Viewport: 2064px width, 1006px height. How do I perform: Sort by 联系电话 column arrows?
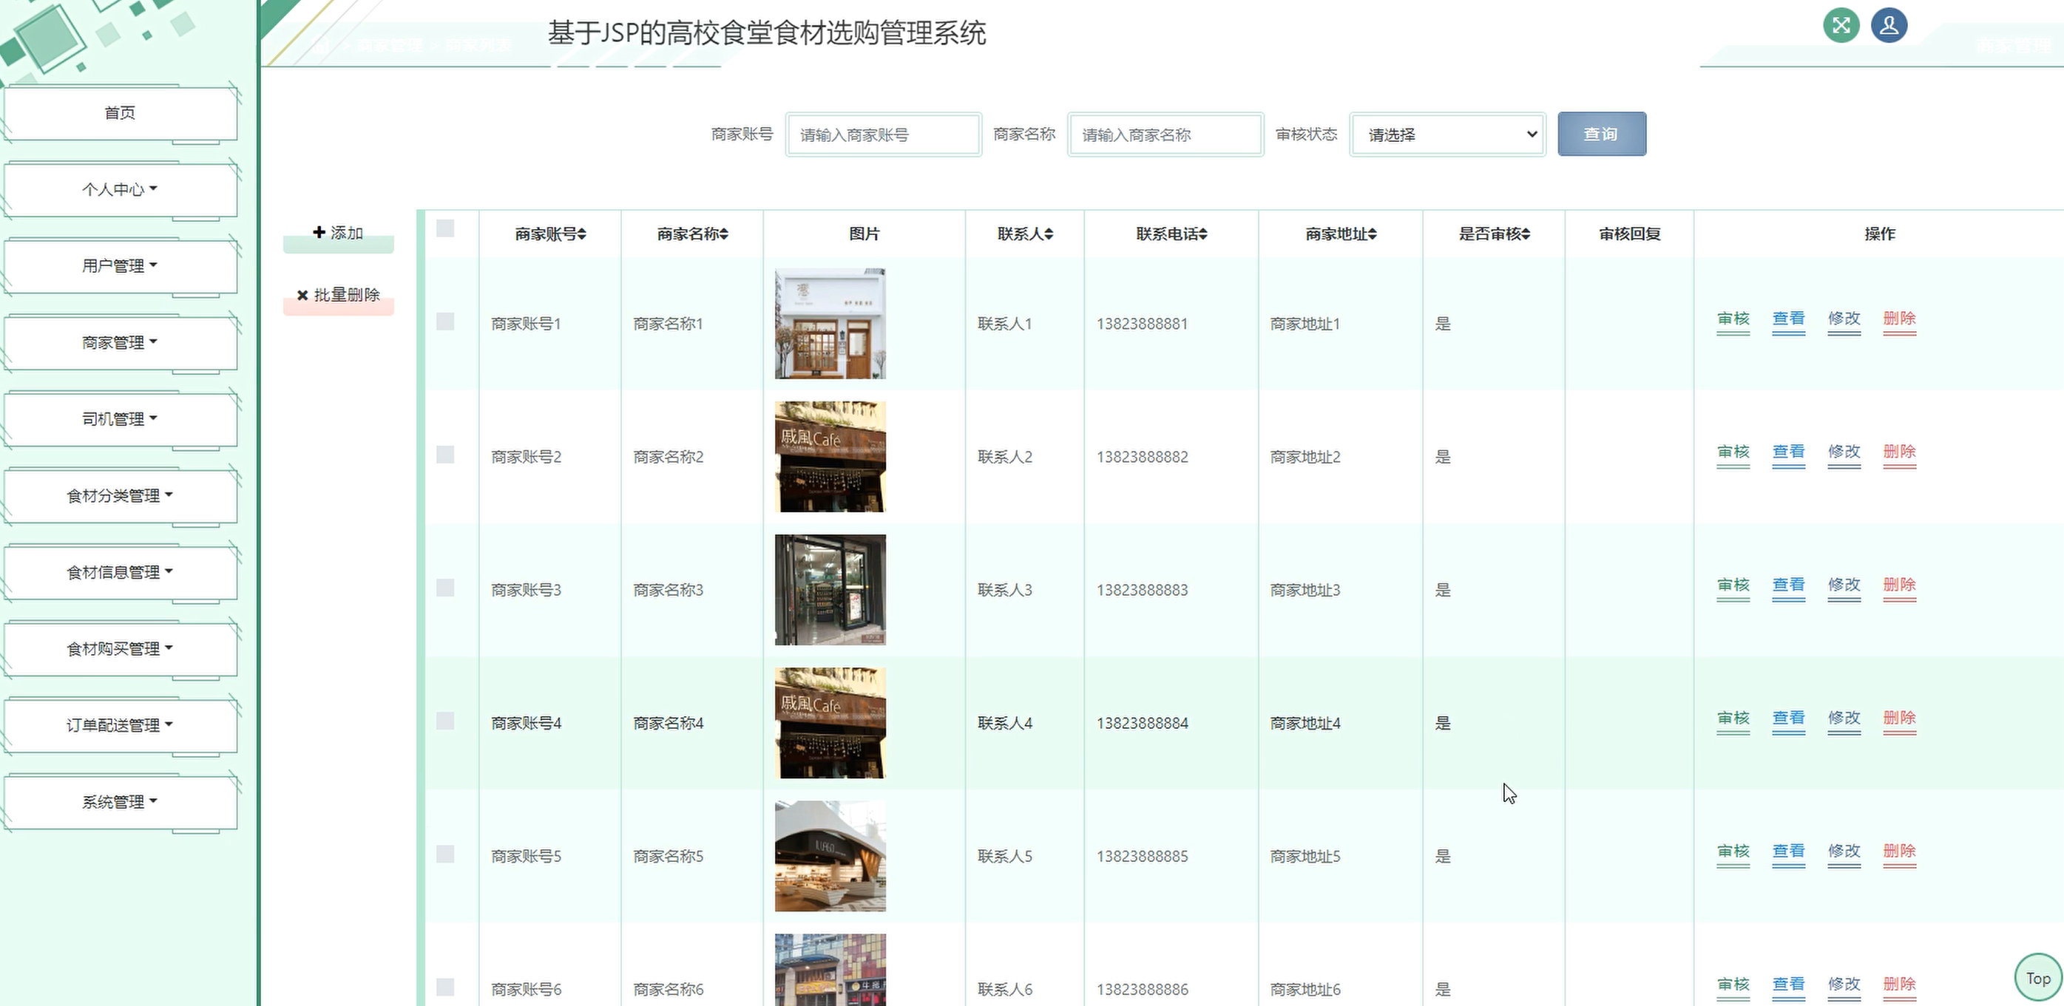(x=1202, y=234)
